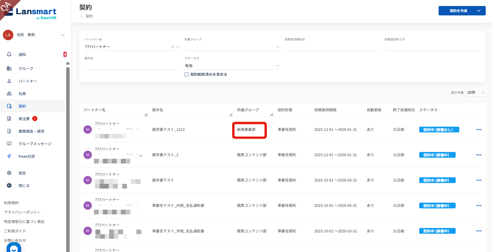Open more actions for 準委任テスト_内税_支払通知書 row
The width and height of the screenshot is (492, 252).
point(479,206)
